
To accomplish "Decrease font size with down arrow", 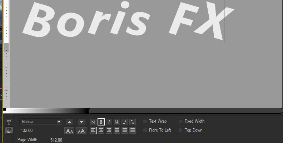I will point(81,122).
